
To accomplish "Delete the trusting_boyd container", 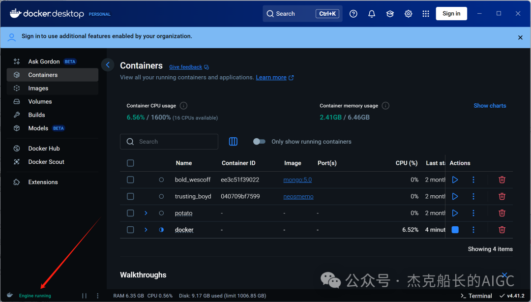I will (502, 196).
